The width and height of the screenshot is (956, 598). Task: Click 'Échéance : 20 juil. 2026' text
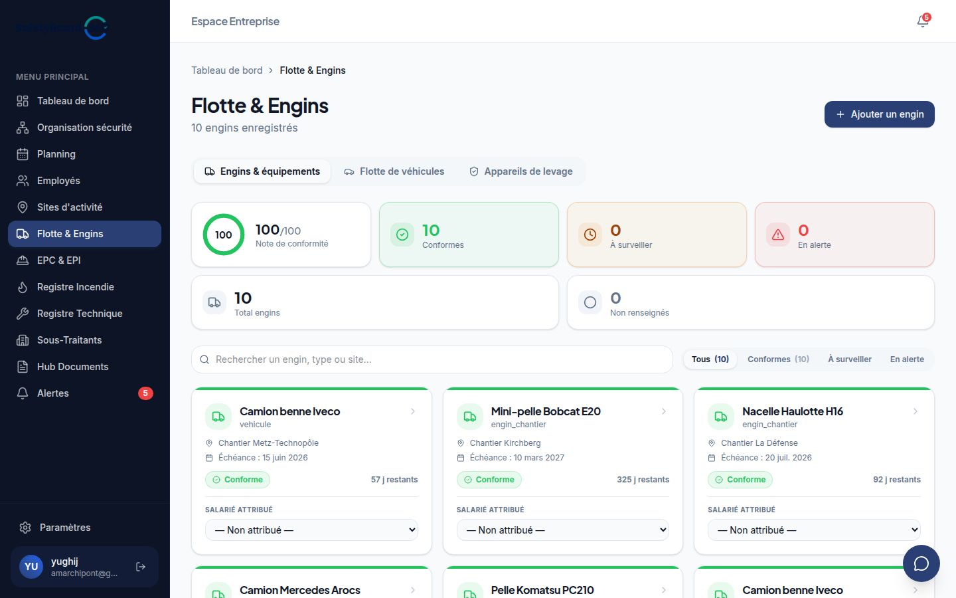click(766, 458)
